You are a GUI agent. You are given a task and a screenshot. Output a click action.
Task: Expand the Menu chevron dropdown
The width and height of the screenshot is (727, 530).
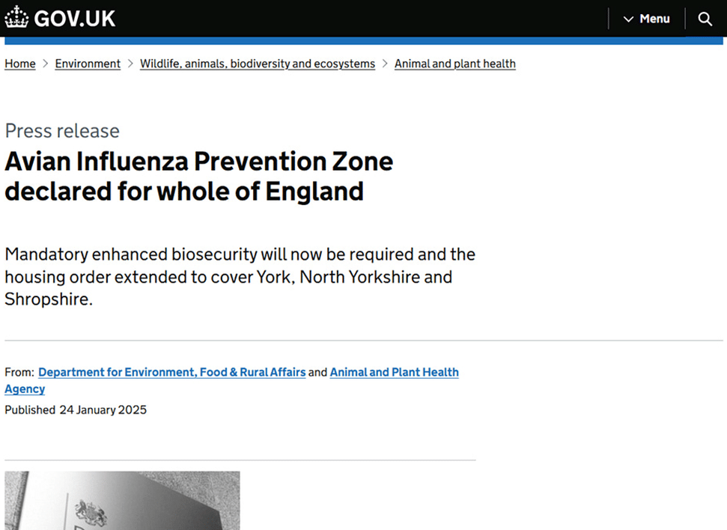[628, 19]
